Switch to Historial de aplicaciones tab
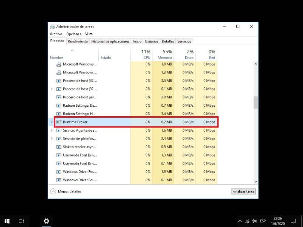Image resolution: width=303 pixels, height=227 pixels. pyautogui.click(x=110, y=41)
